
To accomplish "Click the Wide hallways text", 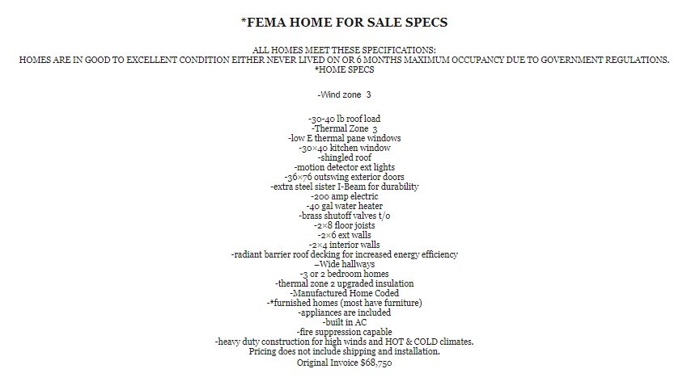I will pos(345,264).
